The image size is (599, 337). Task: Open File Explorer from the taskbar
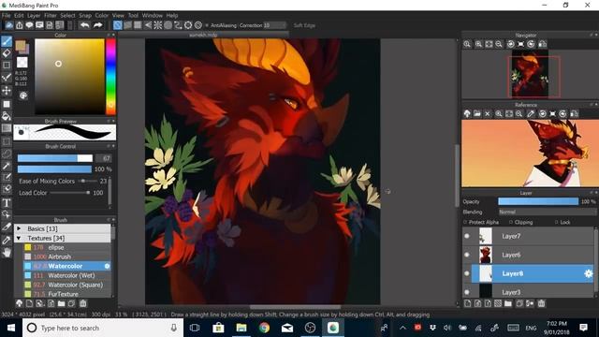[241, 328]
